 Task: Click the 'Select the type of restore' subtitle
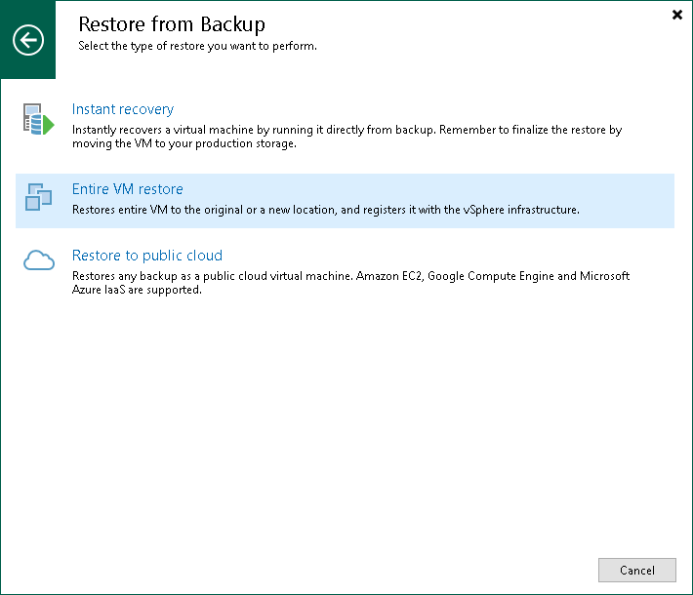[197, 46]
